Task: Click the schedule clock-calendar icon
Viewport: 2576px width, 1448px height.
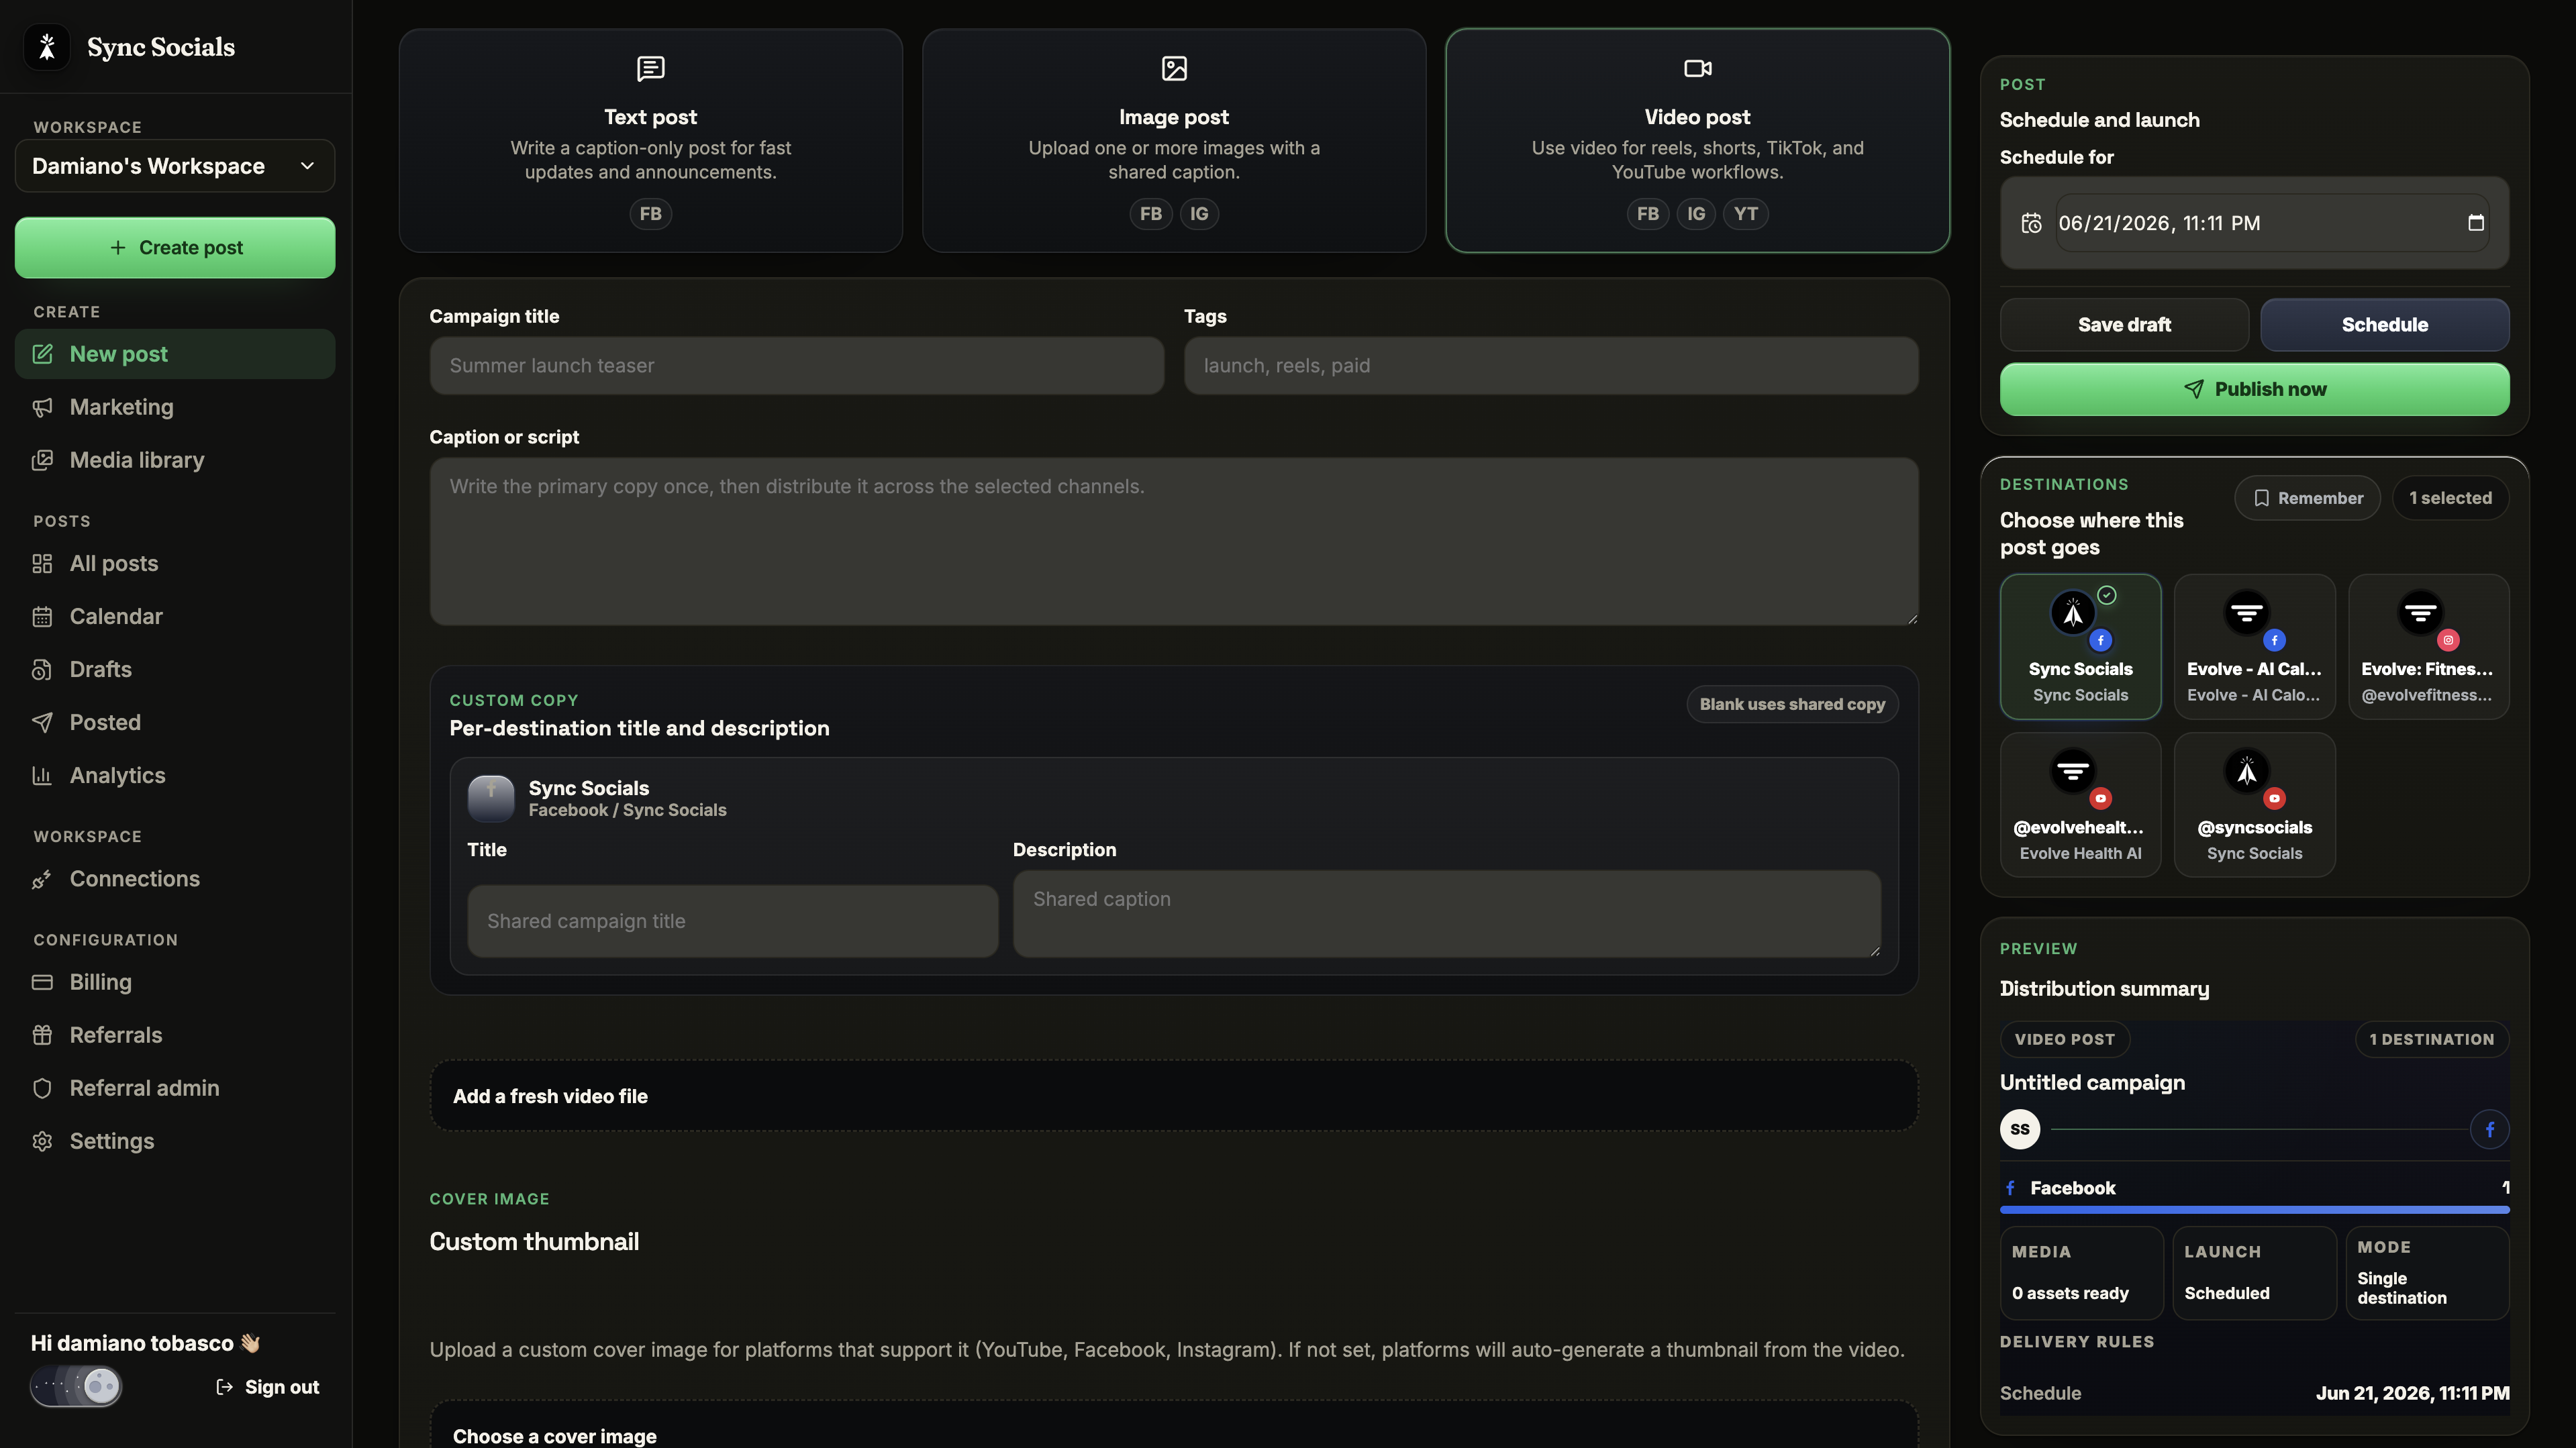Action: pos(2031,223)
